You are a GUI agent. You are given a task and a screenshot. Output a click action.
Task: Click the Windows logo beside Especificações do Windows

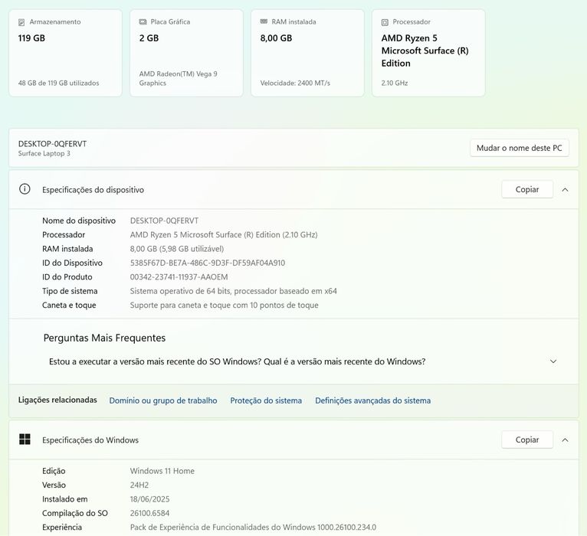coord(25,440)
